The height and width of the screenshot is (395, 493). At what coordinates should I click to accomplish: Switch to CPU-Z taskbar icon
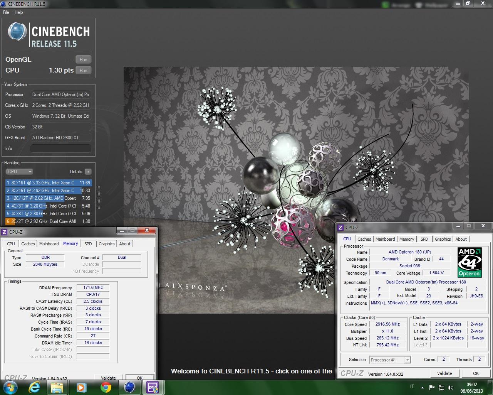click(x=153, y=388)
